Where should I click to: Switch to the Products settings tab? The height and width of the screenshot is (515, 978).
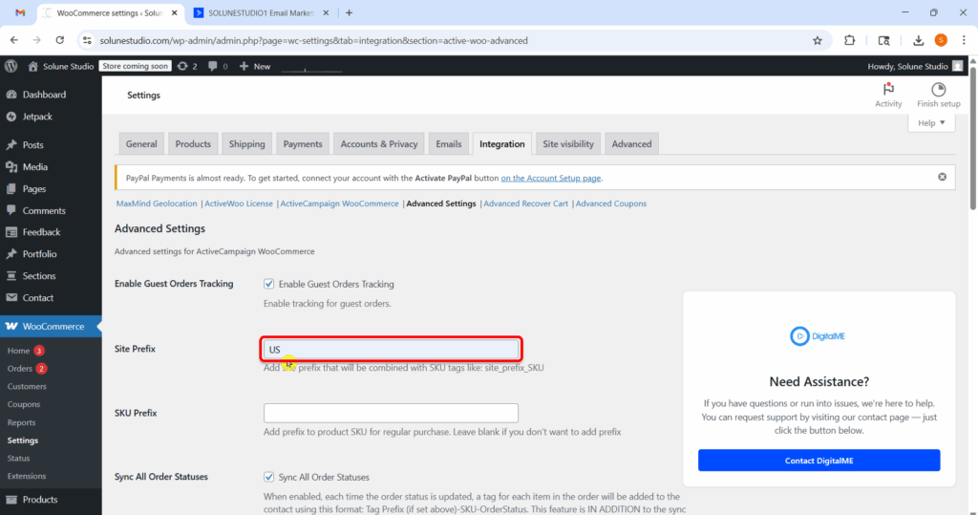[193, 143]
